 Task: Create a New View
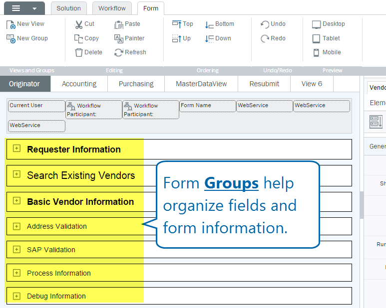pos(25,24)
